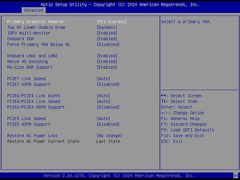240x180 pixels.
Task: Click the Select Screen key hint
Action: pos(182,96)
